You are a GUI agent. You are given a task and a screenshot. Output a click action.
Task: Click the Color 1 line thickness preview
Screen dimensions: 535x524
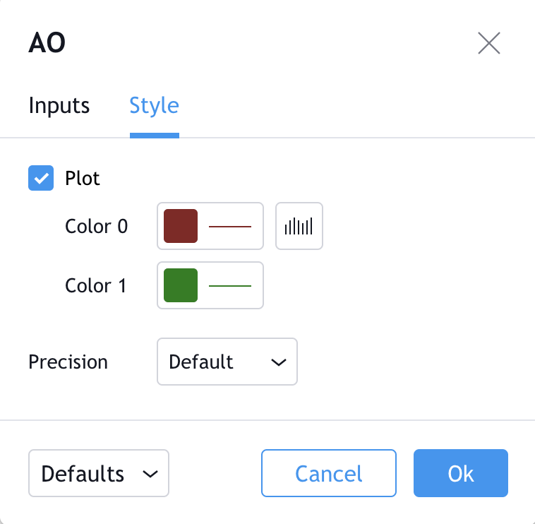(230, 286)
